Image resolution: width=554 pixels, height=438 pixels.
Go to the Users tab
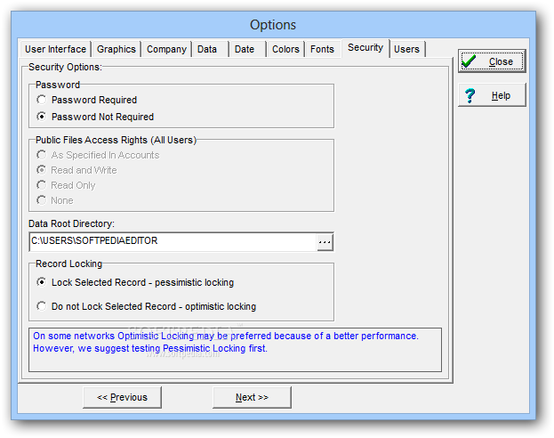point(406,49)
